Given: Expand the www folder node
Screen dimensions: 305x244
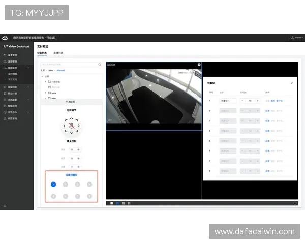Looking at the screenshot, I should click(x=46, y=93).
